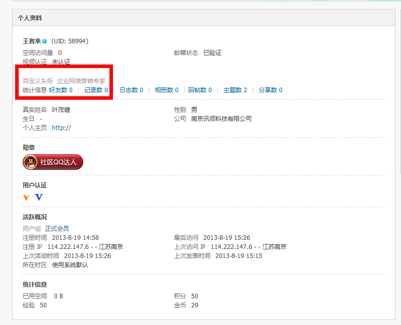
Task: Click the 勋章 section heading
Action: point(29,148)
